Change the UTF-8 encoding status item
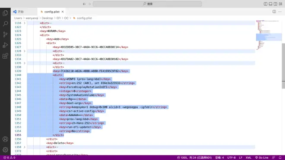The width and height of the screenshot is (285, 160). (231, 158)
